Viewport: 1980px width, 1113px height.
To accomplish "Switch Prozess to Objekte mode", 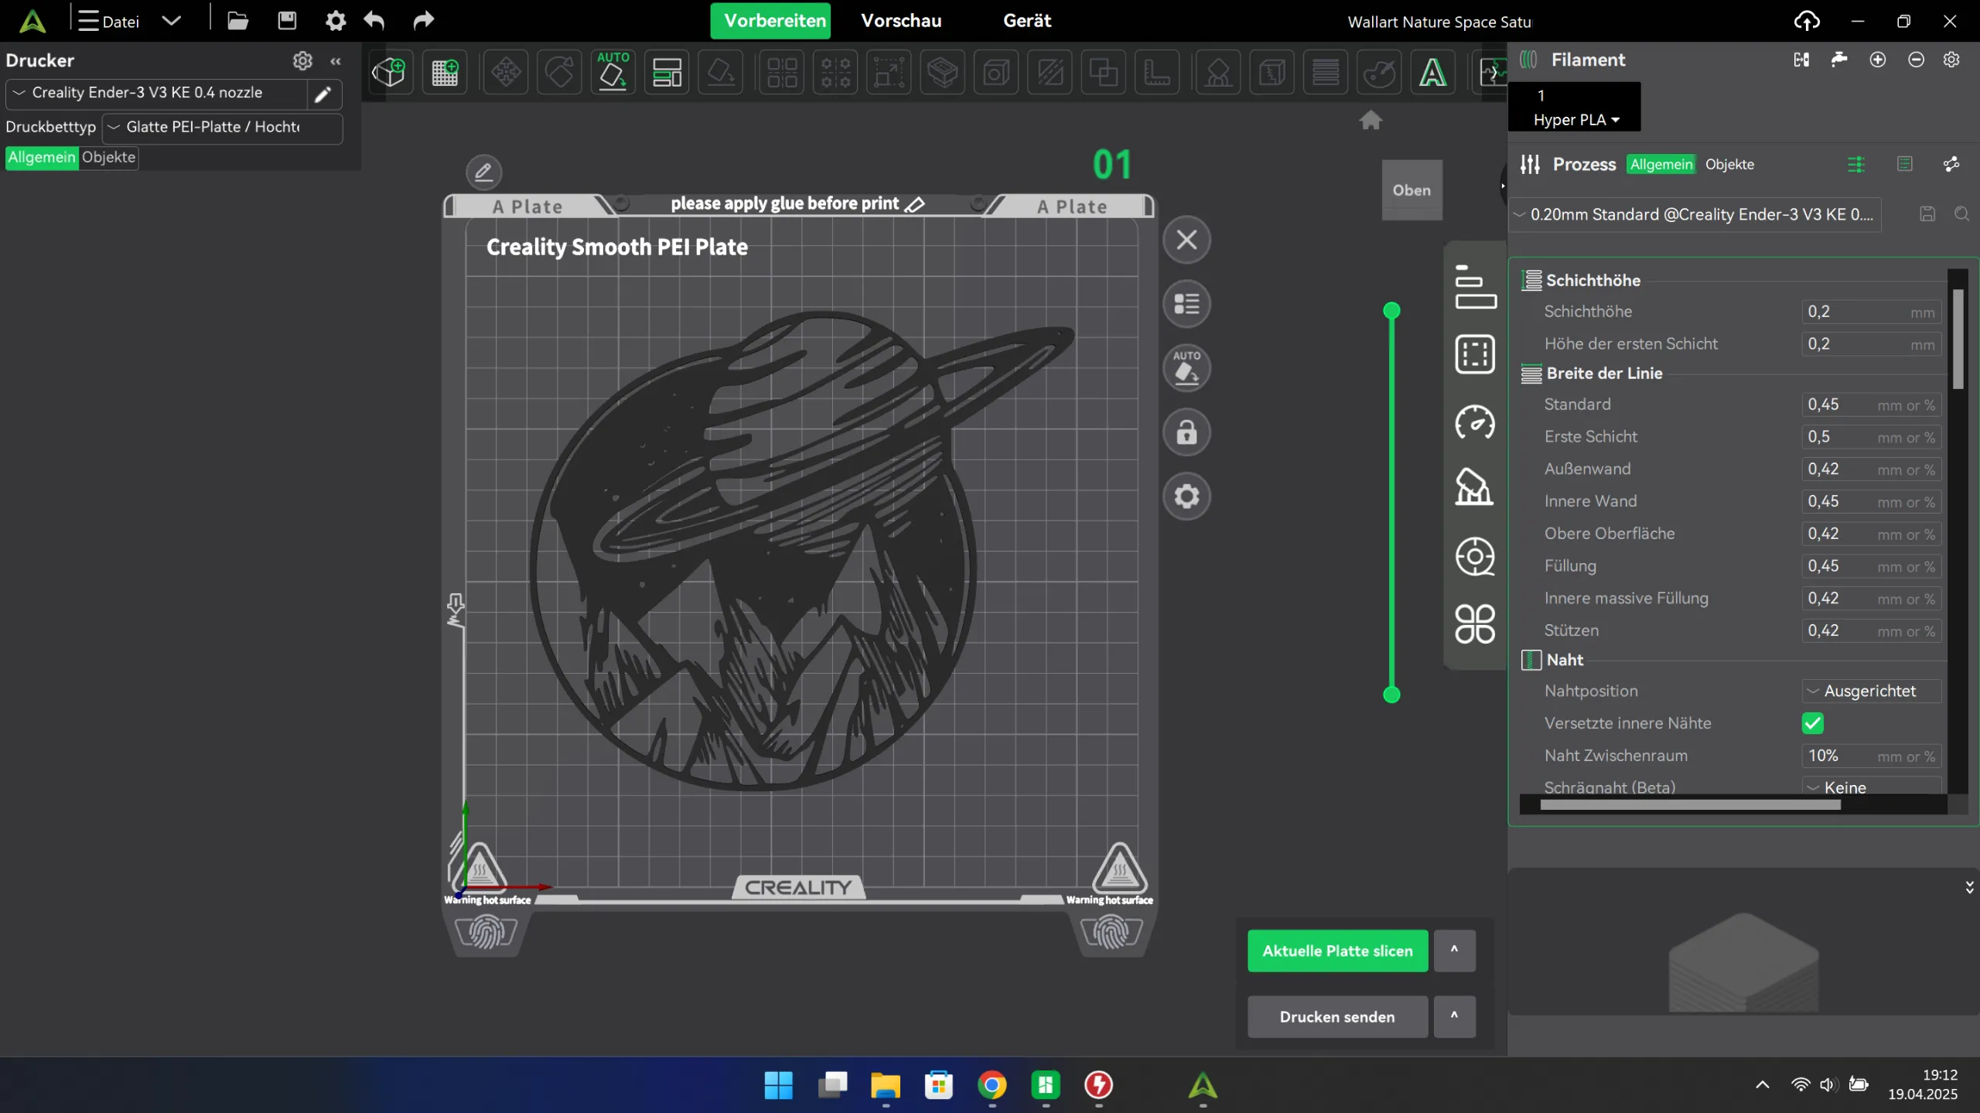I will pos(1729,164).
